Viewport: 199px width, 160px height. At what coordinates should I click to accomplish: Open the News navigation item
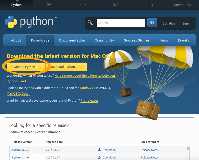[164, 40]
